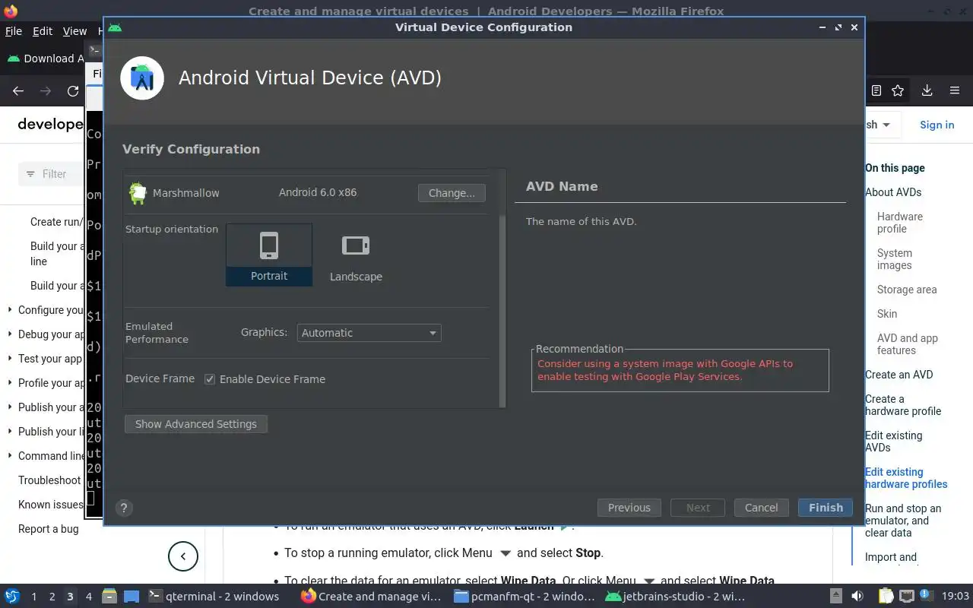The image size is (973, 608).
Task: Collapse docs sidebar with the arrow circle
Action: pyautogui.click(x=183, y=556)
